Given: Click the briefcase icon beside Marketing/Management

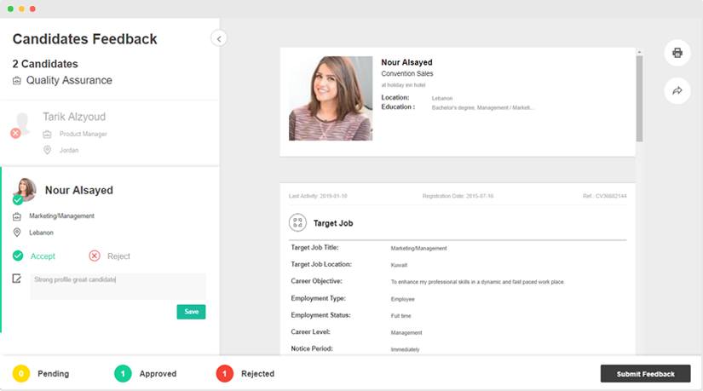Looking at the screenshot, I should pyautogui.click(x=16, y=216).
